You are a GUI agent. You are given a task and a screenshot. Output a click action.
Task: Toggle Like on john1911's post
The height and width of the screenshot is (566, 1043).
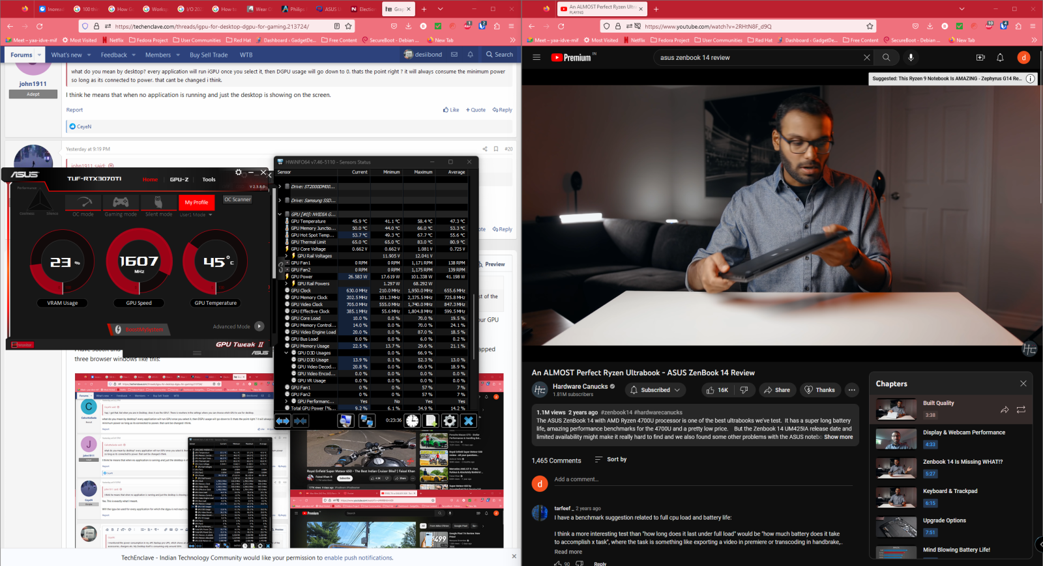pyautogui.click(x=451, y=110)
